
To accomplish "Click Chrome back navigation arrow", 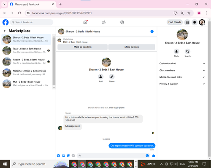I will coord(5,13).
